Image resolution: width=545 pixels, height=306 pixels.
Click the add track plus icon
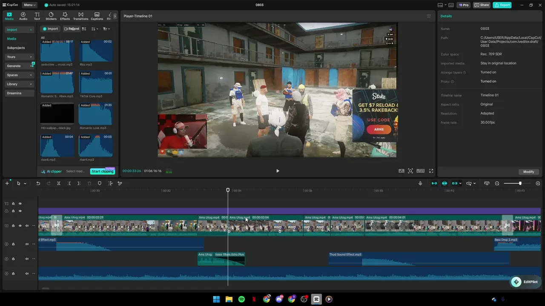(7, 183)
